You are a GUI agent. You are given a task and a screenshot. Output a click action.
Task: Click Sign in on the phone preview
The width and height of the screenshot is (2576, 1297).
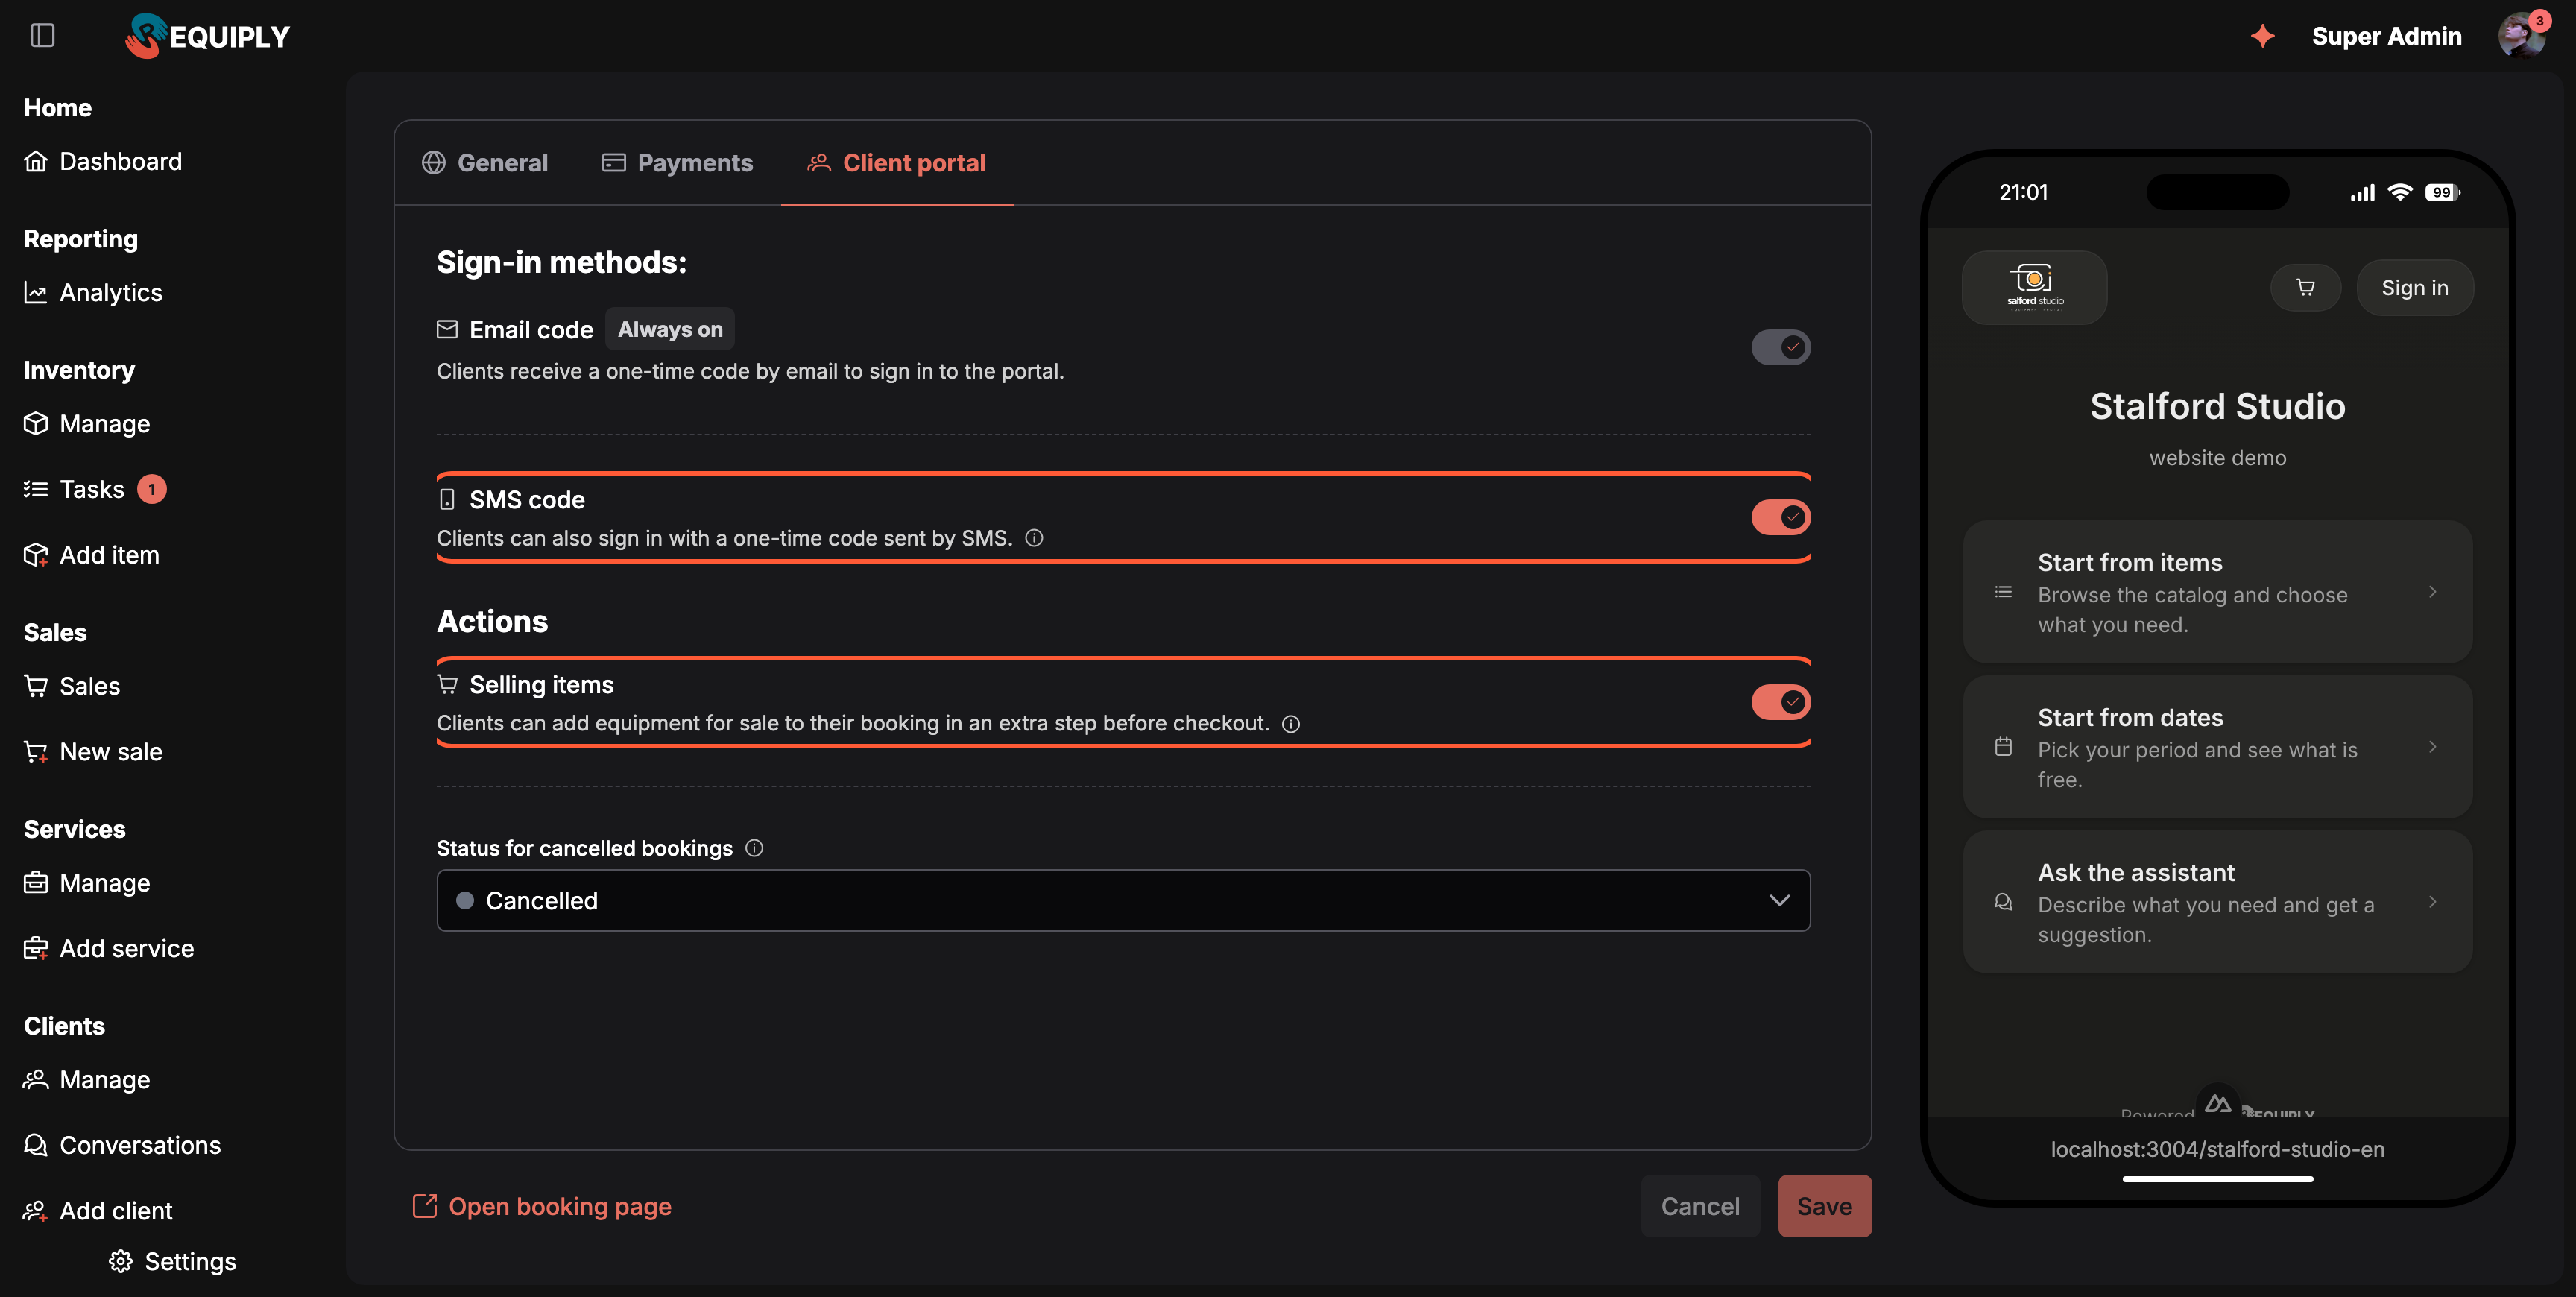2414,288
